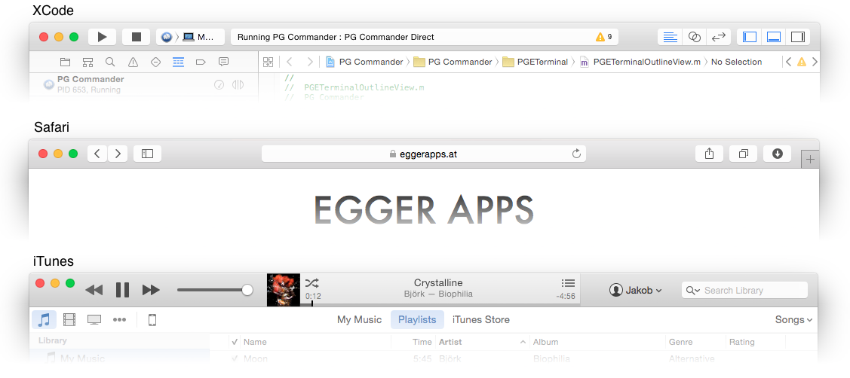The width and height of the screenshot is (850, 378).
Task: Show all tabs in Safari
Action: 743,154
